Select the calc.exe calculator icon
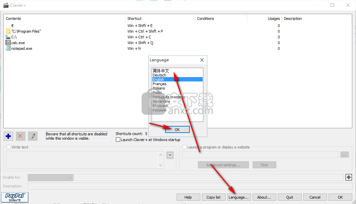Image resolution: width=356 pixels, height=204 pixels. click(8, 42)
